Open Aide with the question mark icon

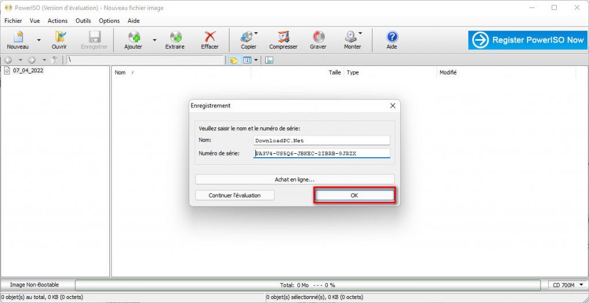pos(392,37)
